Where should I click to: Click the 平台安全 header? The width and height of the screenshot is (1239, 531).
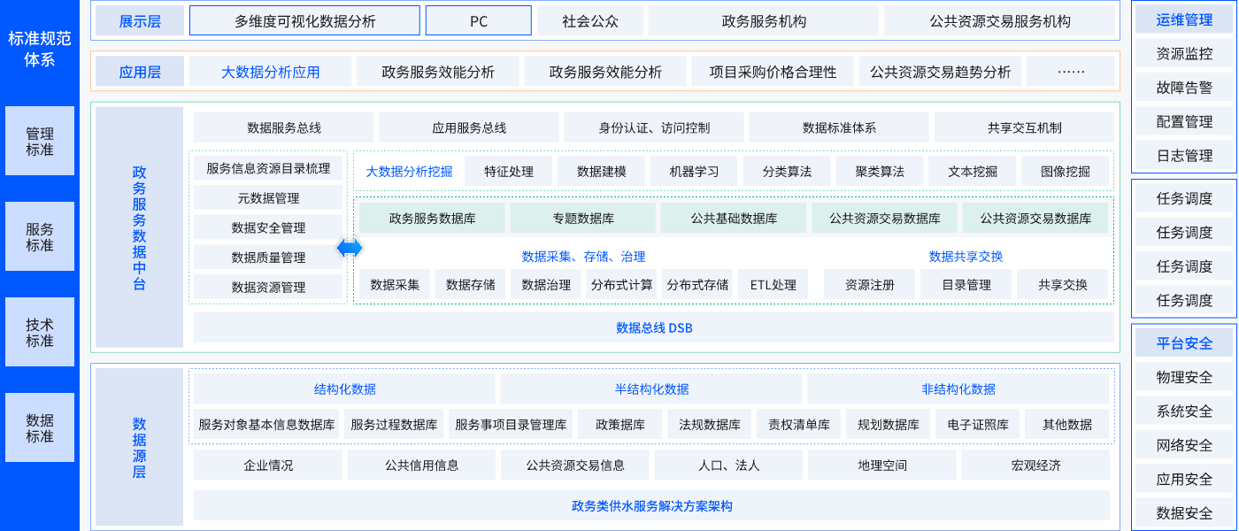pyautogui.click(x=1183, y=343)
